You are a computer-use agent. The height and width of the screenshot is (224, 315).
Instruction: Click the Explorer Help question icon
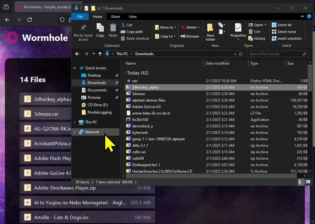[x=309, y=17]
